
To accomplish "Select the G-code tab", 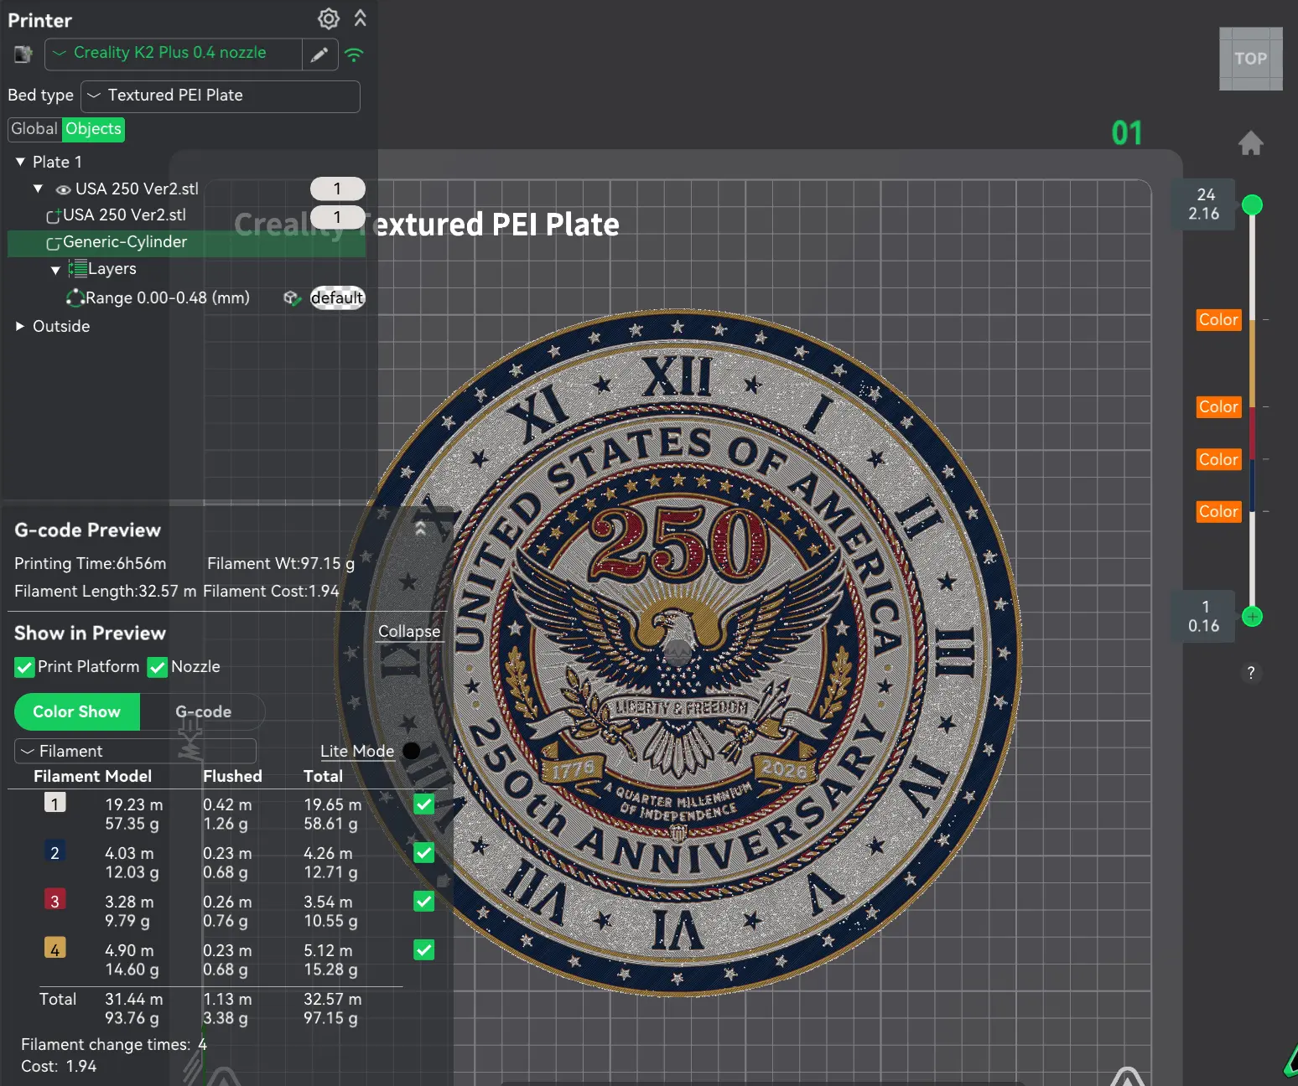I will pos(203,712).
